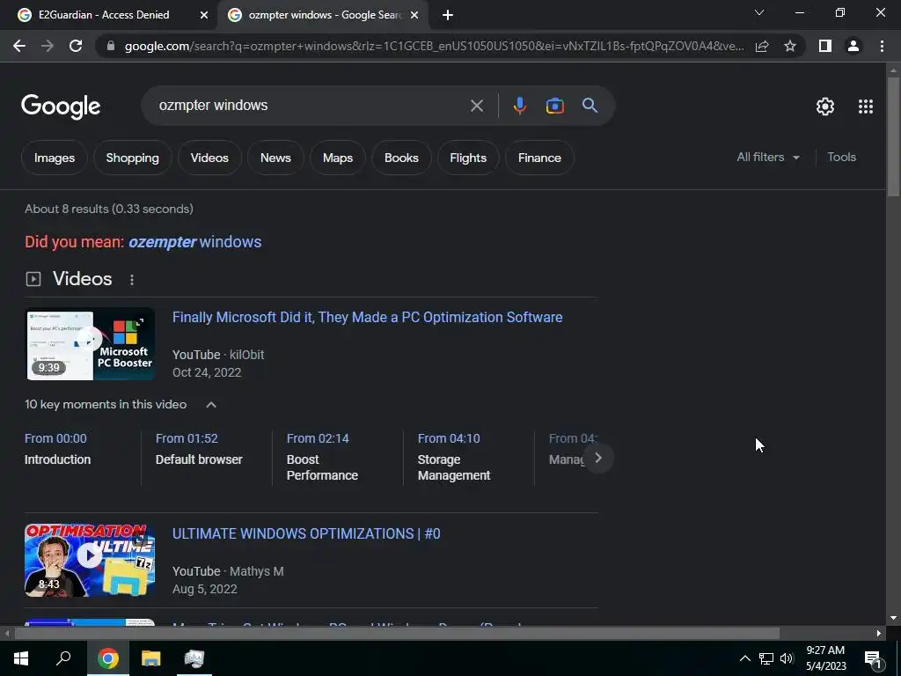This screenshot has width=901, height=676.
Task: Open Windows taskbar search
Action: click(63, 658)
